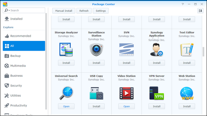Open the Multimedia category
Screen dimensions: 207x116
coord(24,66)
